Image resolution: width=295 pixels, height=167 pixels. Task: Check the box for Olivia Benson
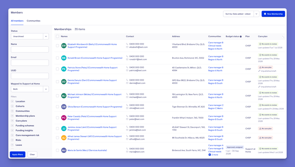point(57,107)
